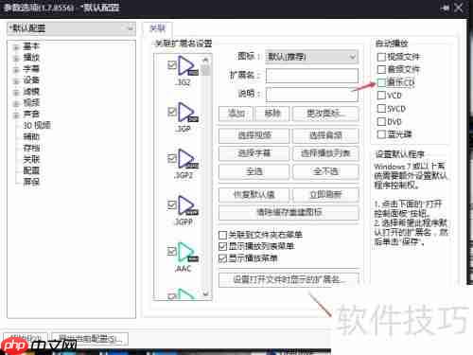Select 关联 in the settings tree
This screenshot has height=355, width=473.
click(x=31, y=159)
